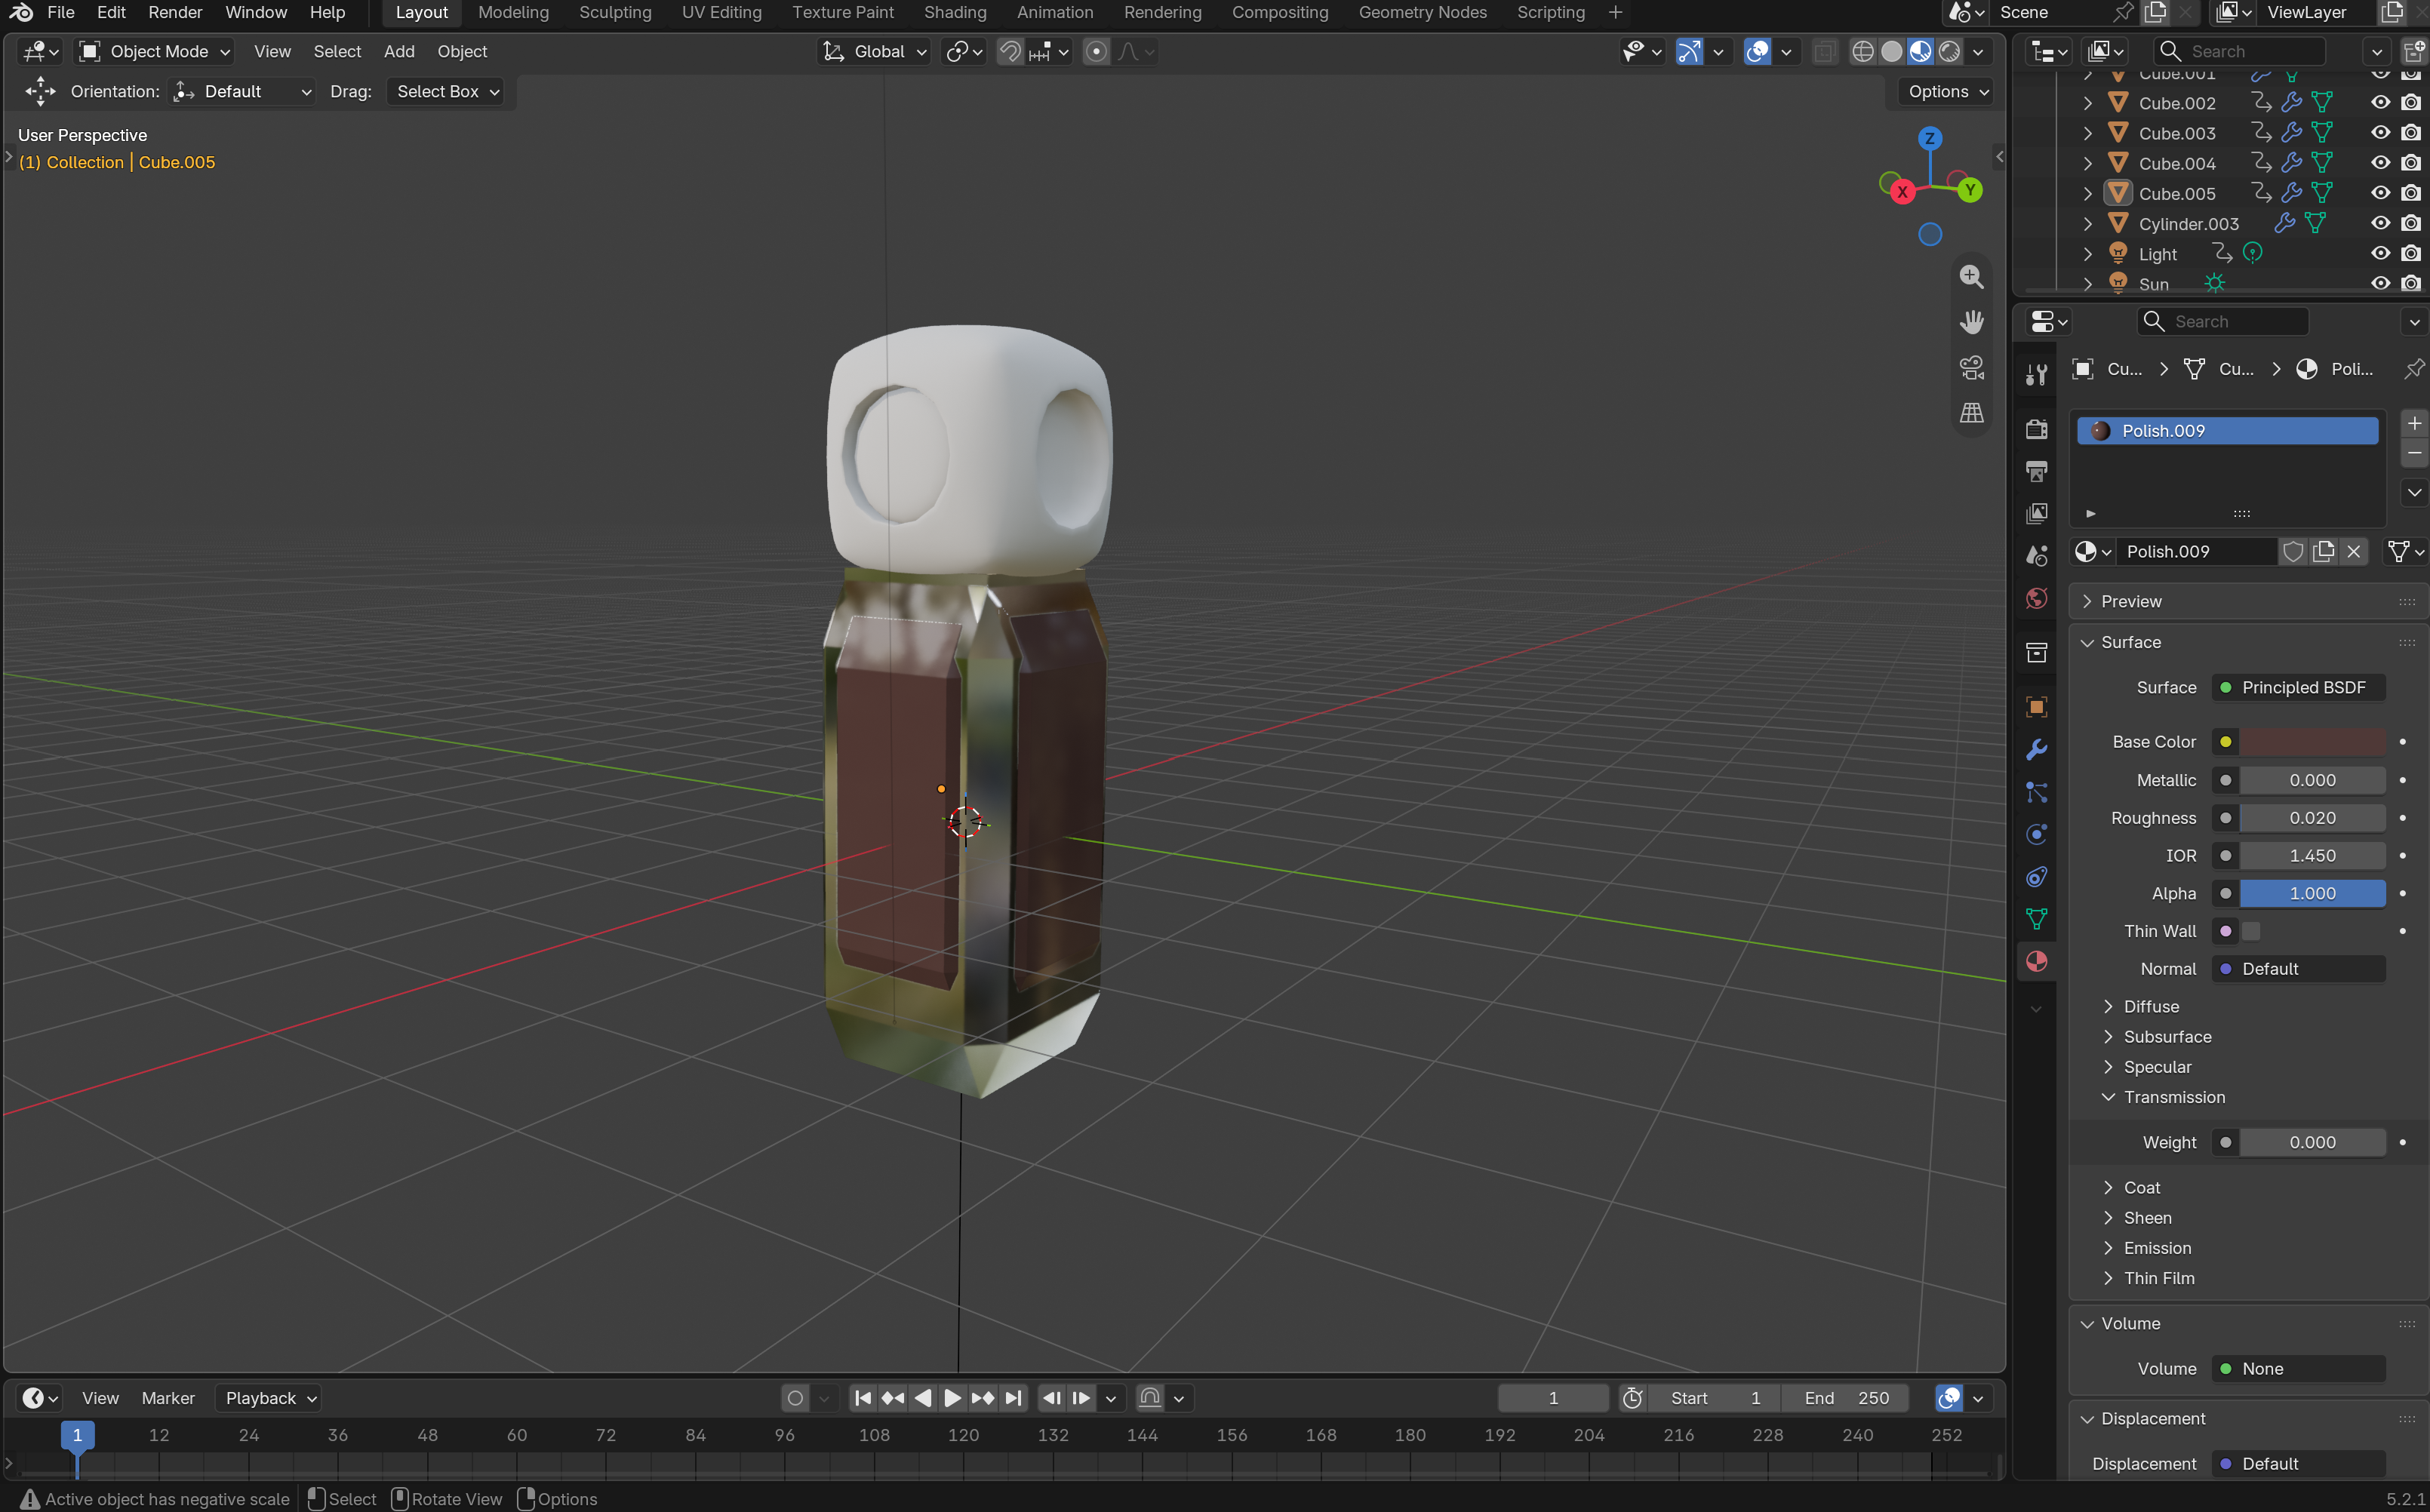Add a material slot plus button

tap(2414, 423)
